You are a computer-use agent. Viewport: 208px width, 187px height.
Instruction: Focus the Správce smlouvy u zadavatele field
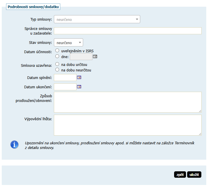127,31
